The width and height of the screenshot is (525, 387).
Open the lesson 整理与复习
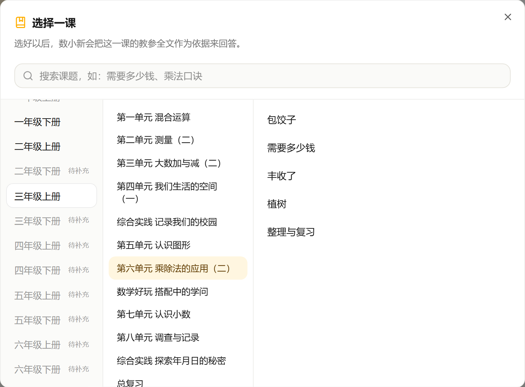click(389, 232)
